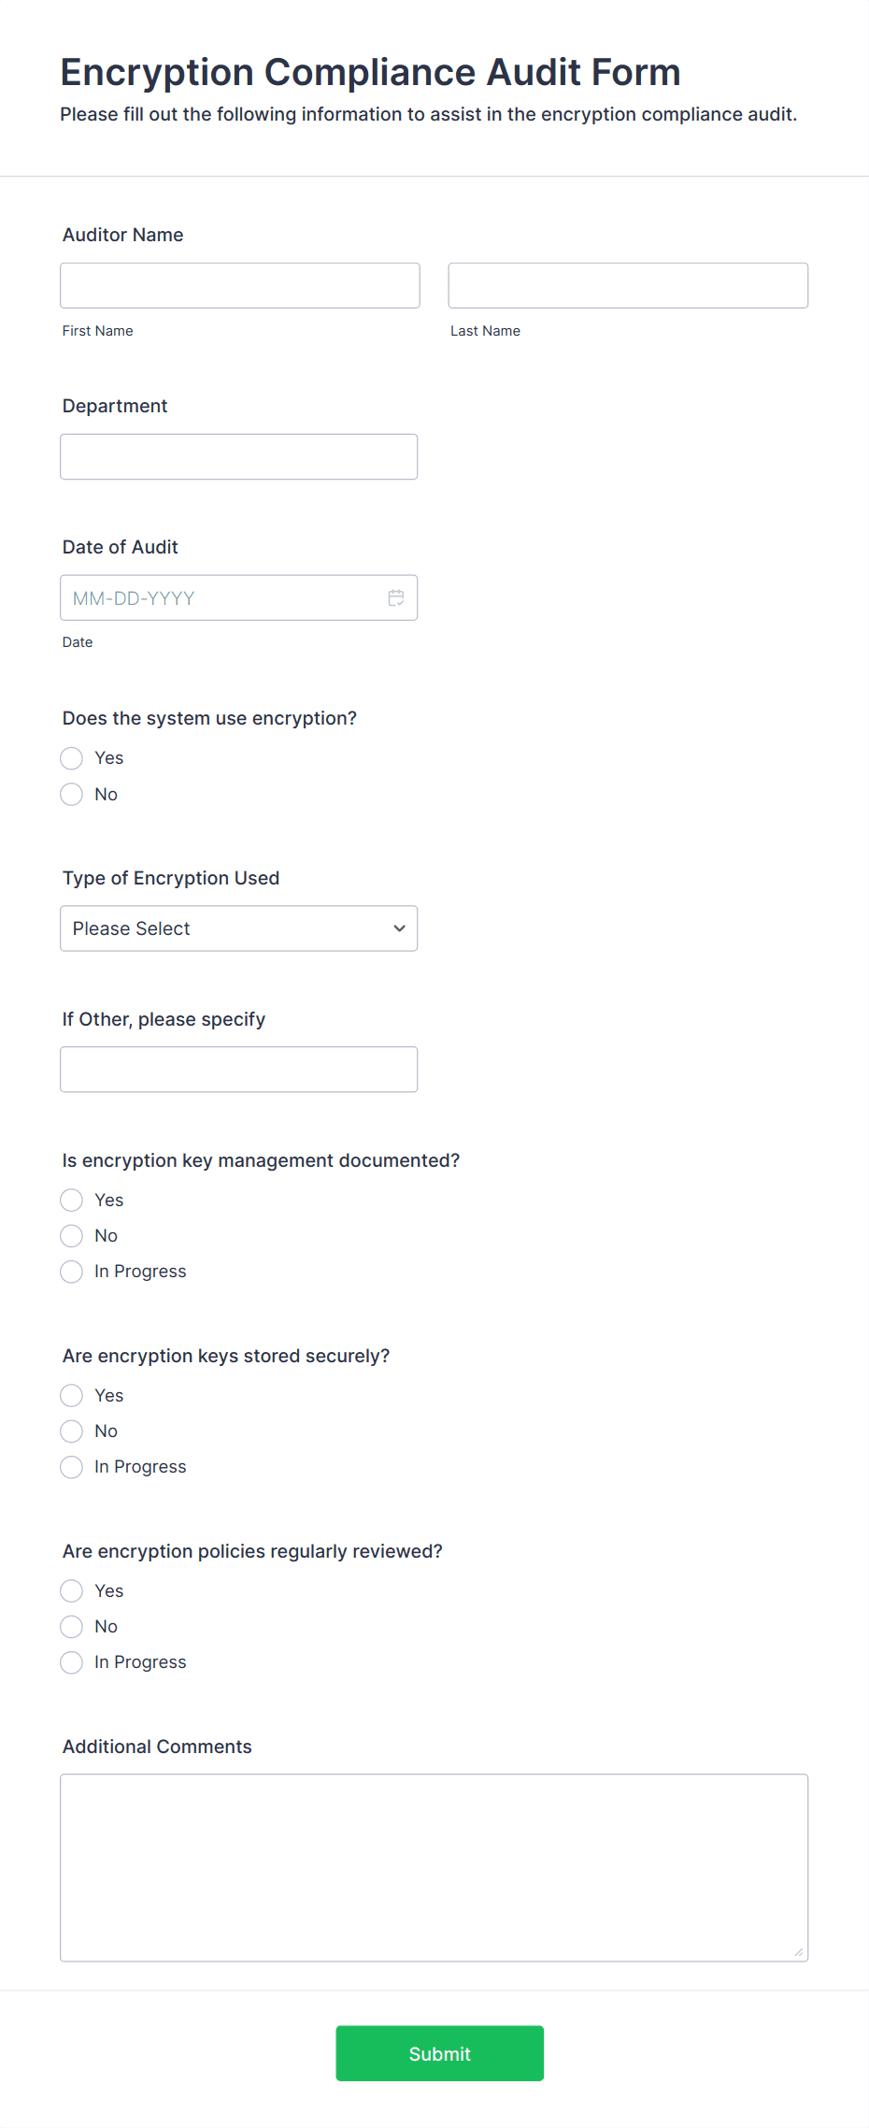
Task: Click the If Other, please specify field
Action: tap(239, 1070)
